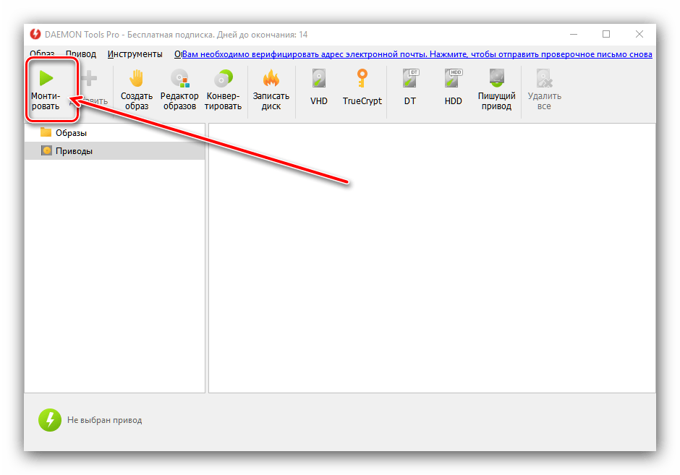
Task: Open Create Image hand icon
Action: (x=136, y=79)
